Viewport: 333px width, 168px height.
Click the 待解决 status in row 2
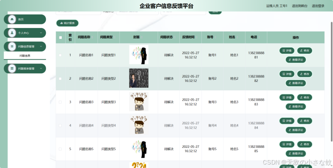click(x=169, y=79)
